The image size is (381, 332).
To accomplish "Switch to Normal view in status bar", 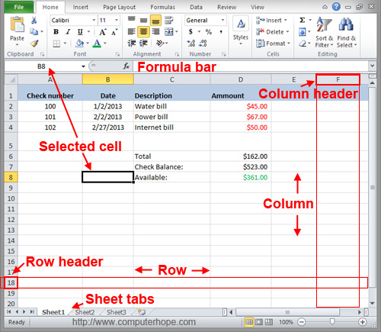I will 249,322.
